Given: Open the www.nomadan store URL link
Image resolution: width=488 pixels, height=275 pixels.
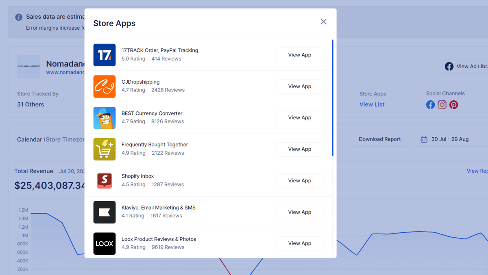Looking at the screenshot, I should (65, 72).
